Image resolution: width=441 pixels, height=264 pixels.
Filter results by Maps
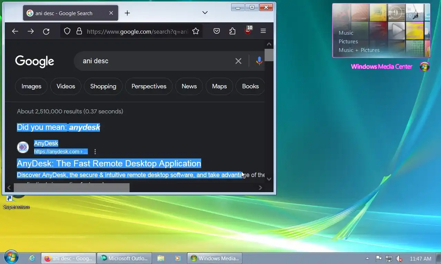tap(219, 86)
